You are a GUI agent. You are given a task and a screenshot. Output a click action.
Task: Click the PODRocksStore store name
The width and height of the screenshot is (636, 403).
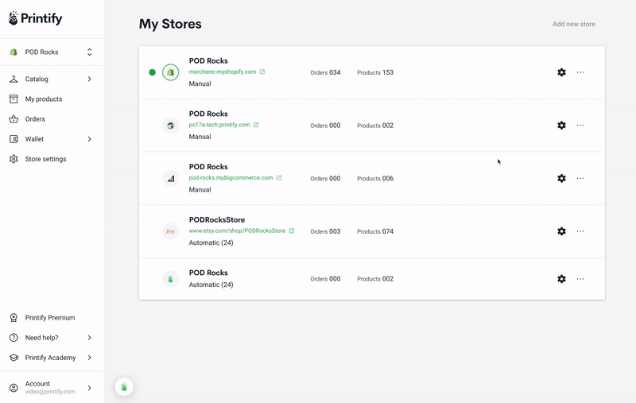click(x=217, y=219)
